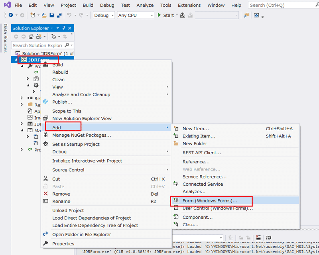Expand the Analyze and Code Cleanup submenu
The width and height of the screenshot is (319, 255).
point(106,94)
